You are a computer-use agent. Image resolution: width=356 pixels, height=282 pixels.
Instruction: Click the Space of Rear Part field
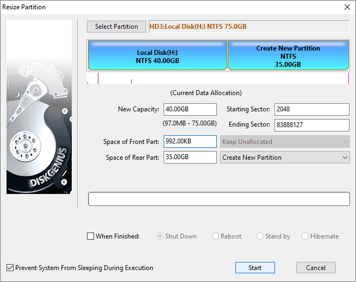pyautogui.click(x=190, y=158)
